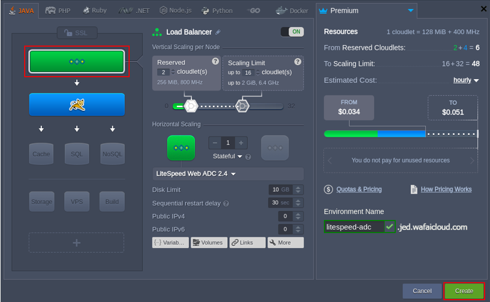Select the Tomcat application server block
Image resolution: width=490 pixels, height=302 pixels.
(x=77, y=105)
